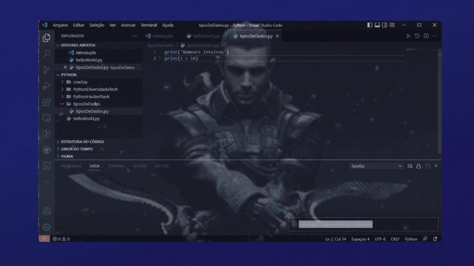Click CRLF line ending in status bar

click(395, 239)
